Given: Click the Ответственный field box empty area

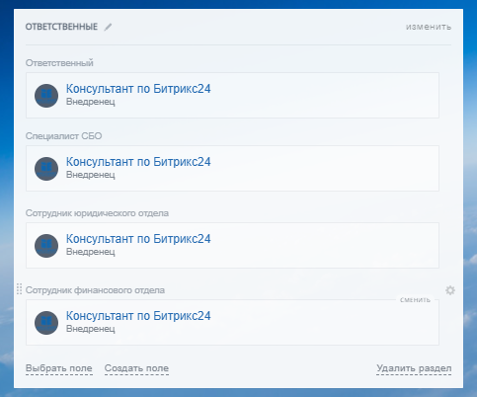Looking at the screenshot, I should coord(324,96).
